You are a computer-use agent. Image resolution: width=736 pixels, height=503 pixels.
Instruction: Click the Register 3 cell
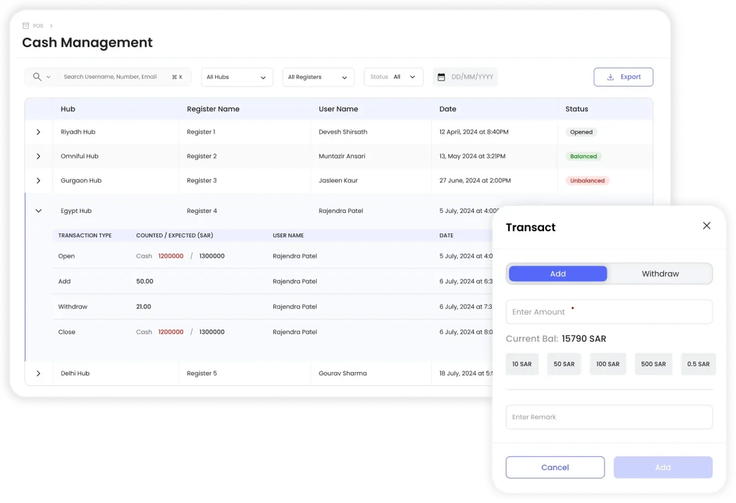click(x=202, y=181)
